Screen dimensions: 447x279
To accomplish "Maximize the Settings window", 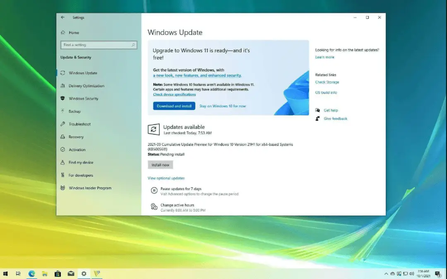I will [367, 17].
